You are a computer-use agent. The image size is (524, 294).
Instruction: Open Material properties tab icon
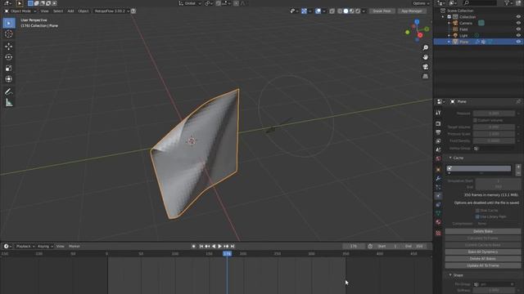tap(438, 222)
